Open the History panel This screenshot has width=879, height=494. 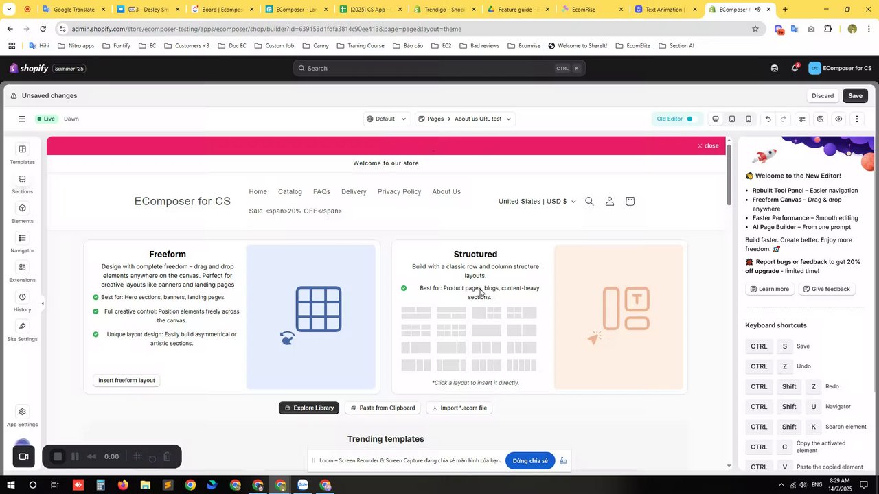pyautogui.click(x=22, y=302)
